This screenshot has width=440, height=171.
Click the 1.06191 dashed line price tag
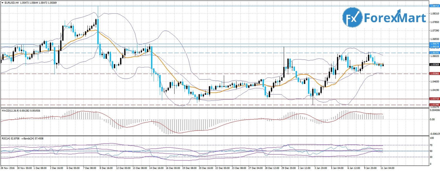click(x=434, y=52)
